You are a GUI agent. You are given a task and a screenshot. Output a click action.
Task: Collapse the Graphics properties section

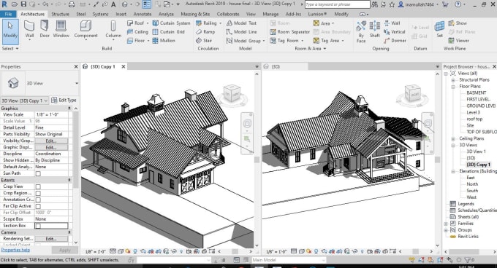(x=69, y=109)
